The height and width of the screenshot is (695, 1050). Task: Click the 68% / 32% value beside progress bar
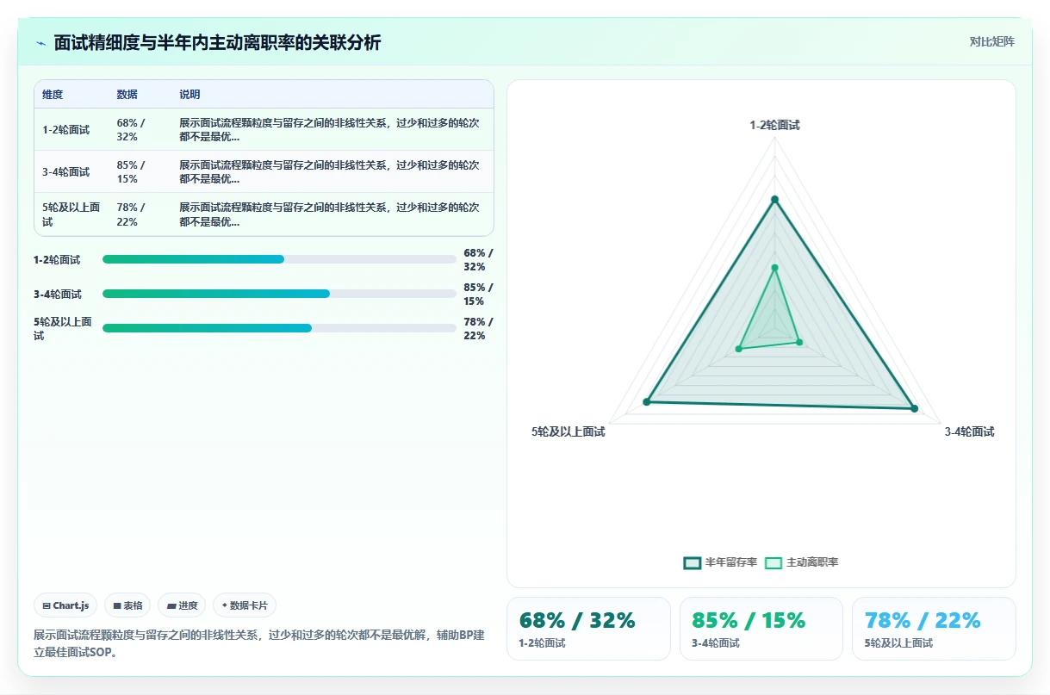(x=478, y=259)
